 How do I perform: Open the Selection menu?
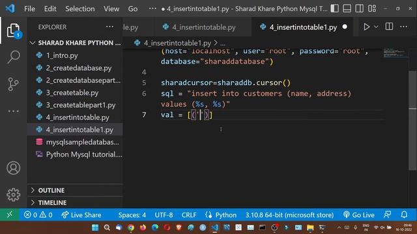[79, 8]
